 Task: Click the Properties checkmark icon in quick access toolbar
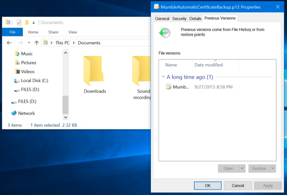tap(19, 23)
